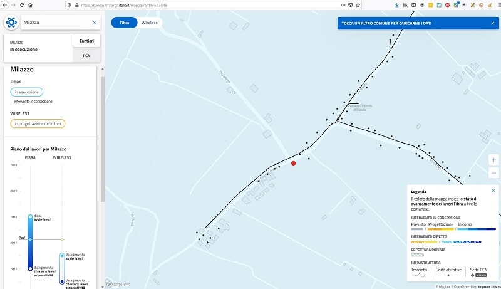This screenshot has height=289, width=501.
Task: Go back with the browser back arrow
Action: (x=5, y=5)
